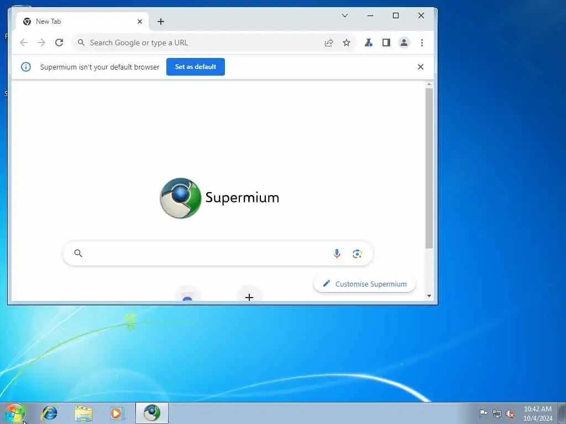Minimize the Supermium window

click(370, 15)
